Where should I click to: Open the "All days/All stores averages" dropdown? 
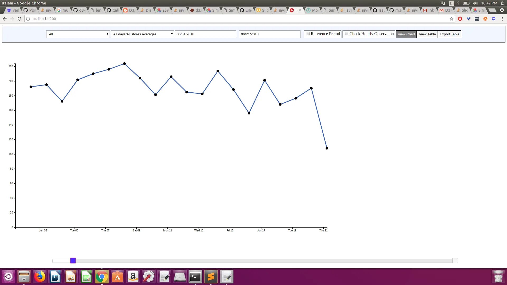coord(142,34)
